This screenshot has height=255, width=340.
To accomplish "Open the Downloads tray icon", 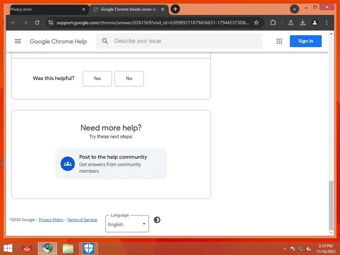I will pos(303,23).
